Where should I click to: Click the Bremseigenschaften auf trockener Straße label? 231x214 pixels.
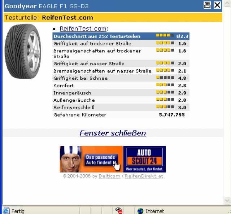click(97, 54)
